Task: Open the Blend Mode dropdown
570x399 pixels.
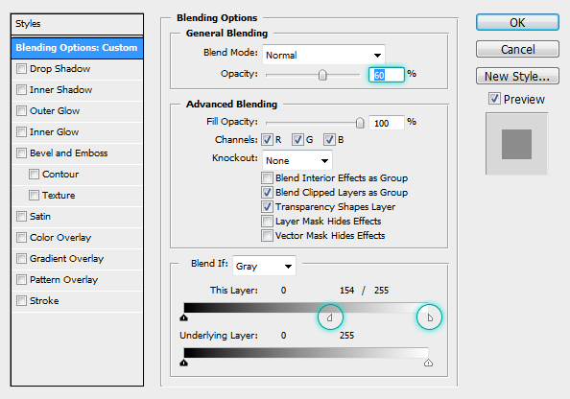Action: coord(323,55)
